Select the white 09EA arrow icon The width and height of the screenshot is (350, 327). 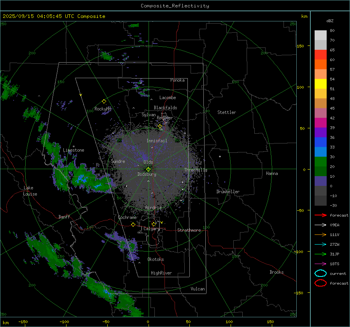point(320,225)
